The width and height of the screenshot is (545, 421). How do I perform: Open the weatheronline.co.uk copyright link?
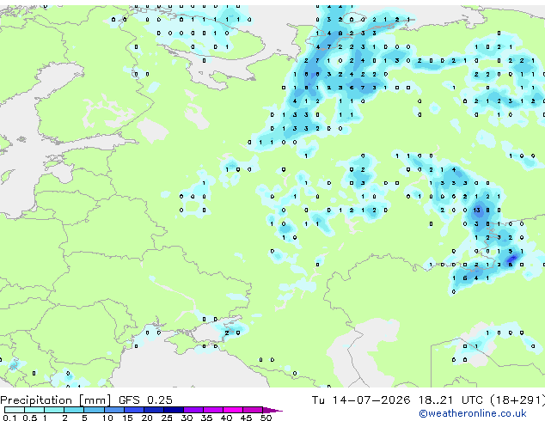[473, 413]
